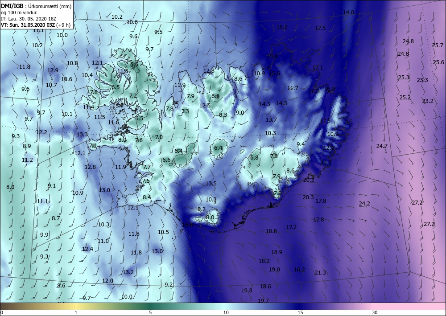
Task: Select the 17.1 value label
Action: [318, 68]
